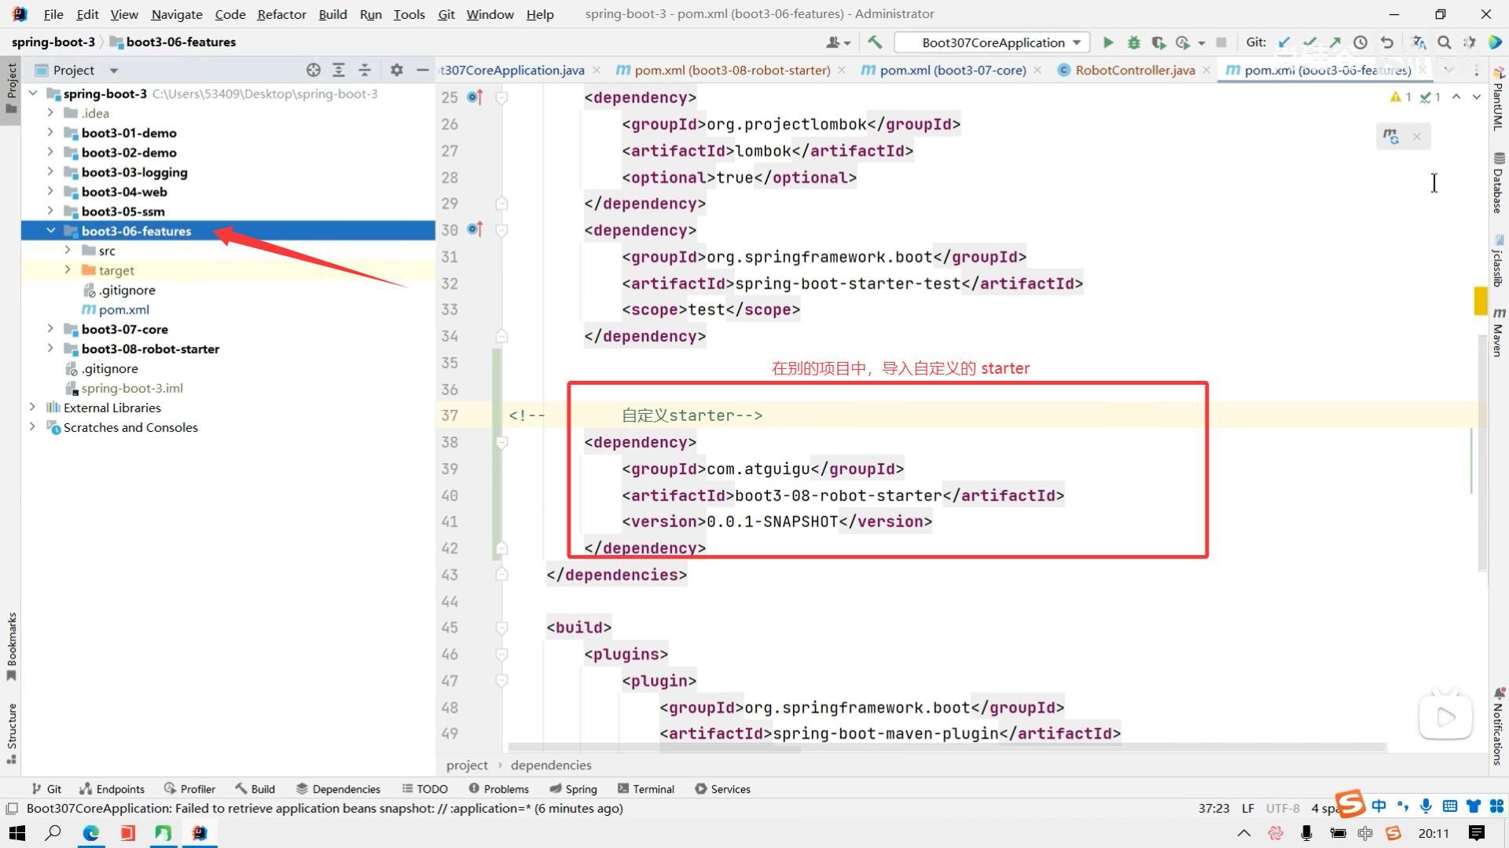Switch to the RobotController.java tab

(x=1135, y=70)
